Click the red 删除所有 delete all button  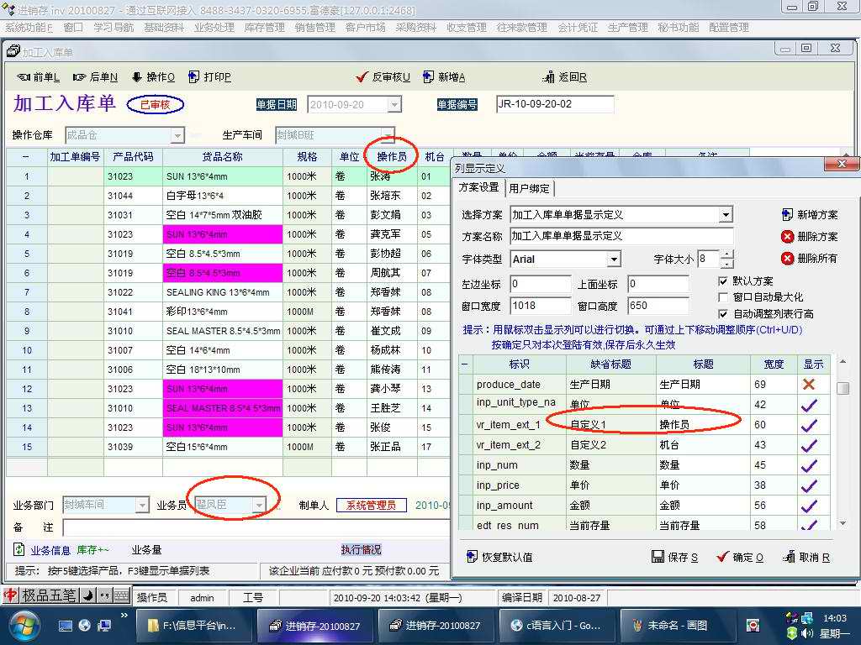809,259
